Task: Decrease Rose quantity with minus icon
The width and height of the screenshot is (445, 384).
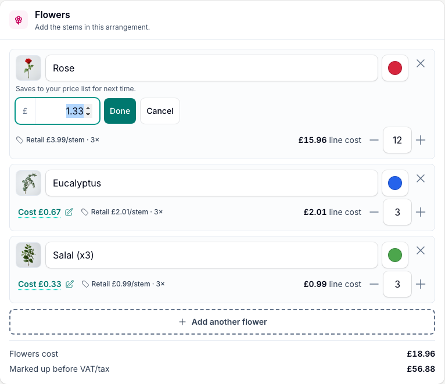Action: pos(374,140)
